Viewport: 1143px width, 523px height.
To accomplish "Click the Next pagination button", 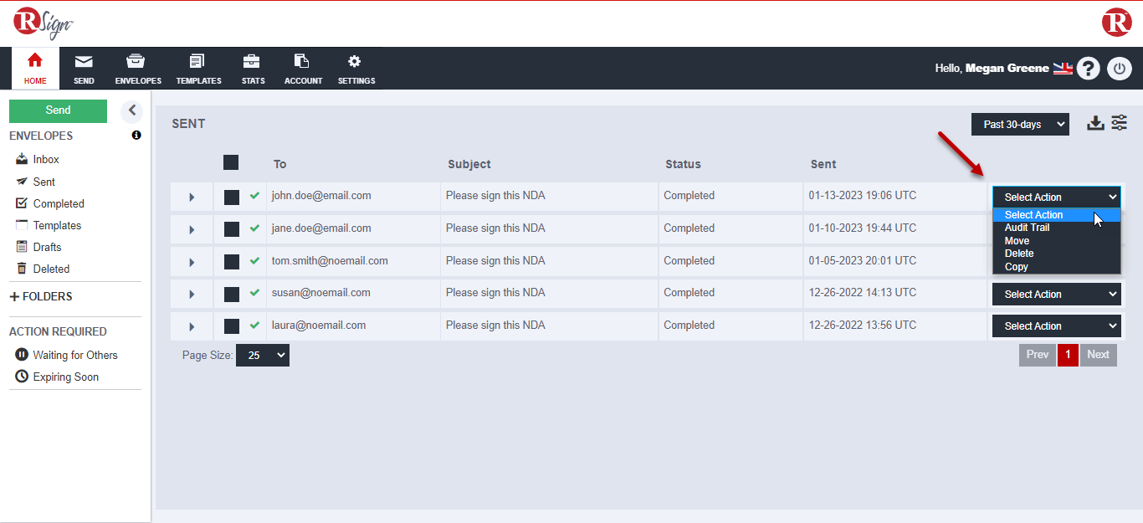I will pos(1098,355).
